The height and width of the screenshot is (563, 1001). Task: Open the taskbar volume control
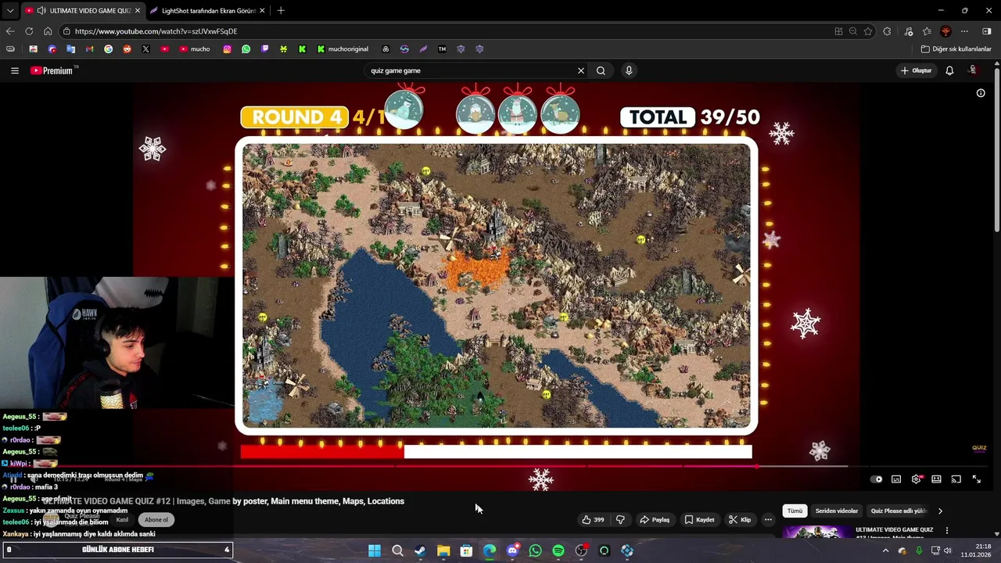(948, 550)
